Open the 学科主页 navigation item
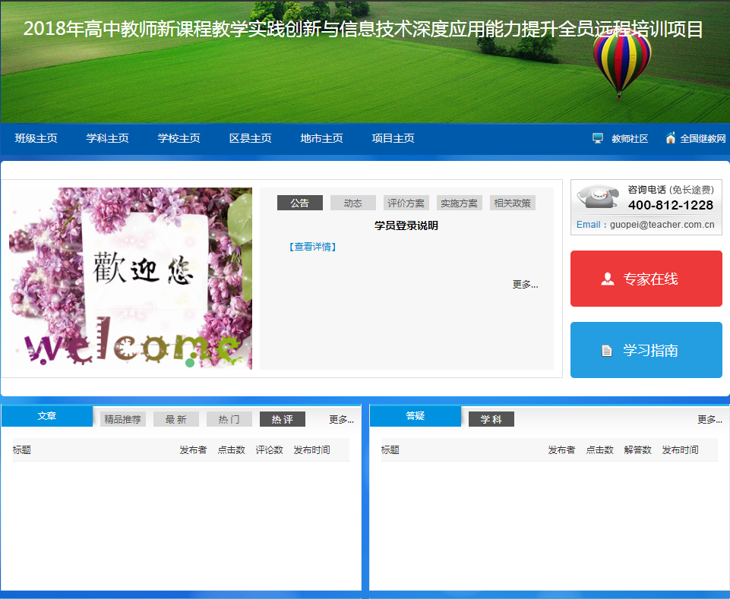The height and width of the screenshot is (599, 730). click(x=108, y=138)
